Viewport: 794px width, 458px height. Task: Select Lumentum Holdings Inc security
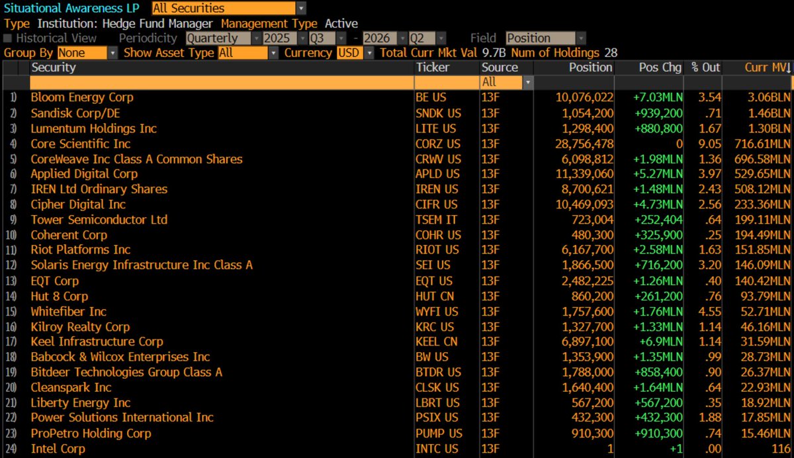click(93, 128)
